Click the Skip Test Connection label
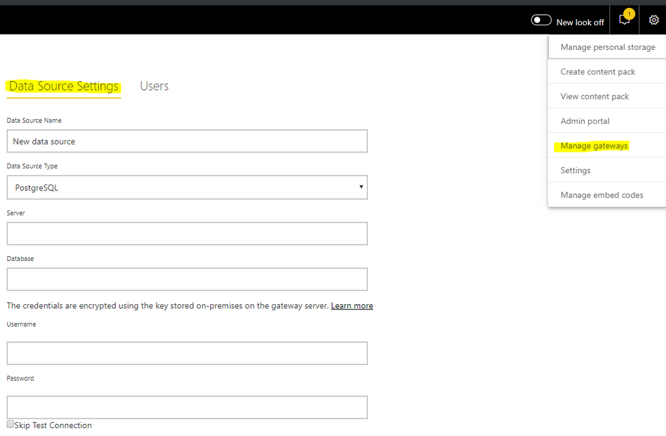This screenshot has width=666, height=436. tap(53, 425)
